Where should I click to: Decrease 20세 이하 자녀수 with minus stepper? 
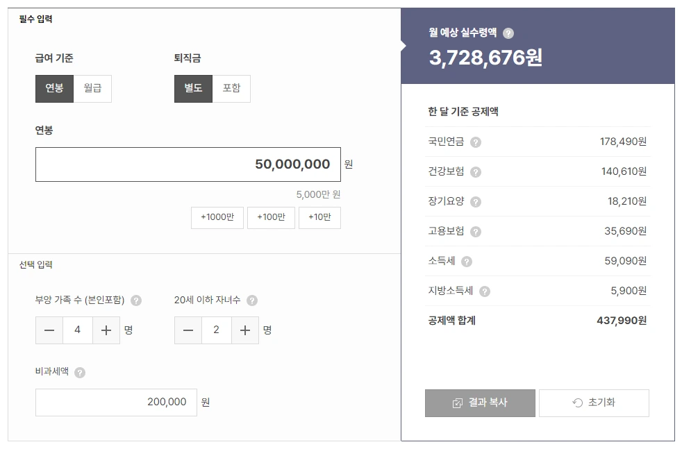pyautogui.click(x=188, y=330)
